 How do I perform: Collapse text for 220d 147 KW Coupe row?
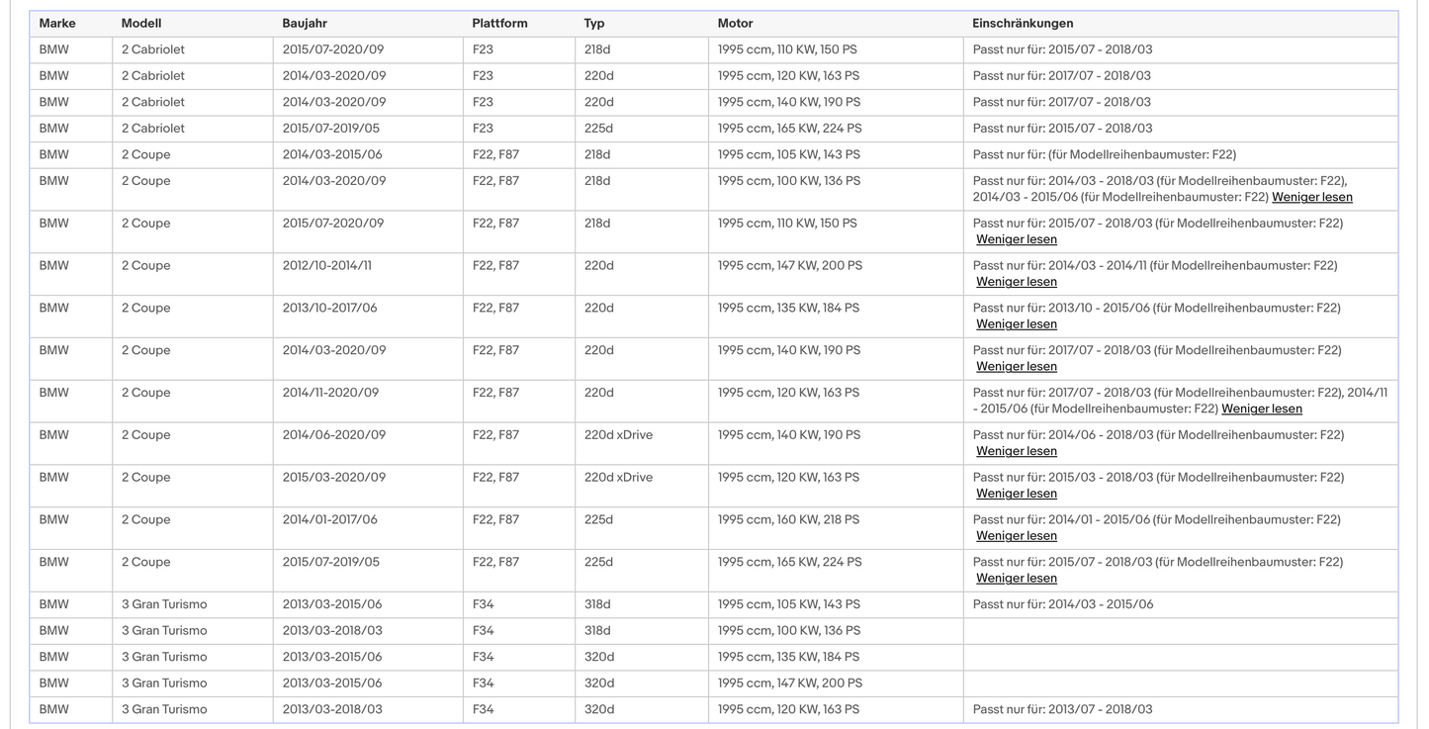click(1017, 282)
